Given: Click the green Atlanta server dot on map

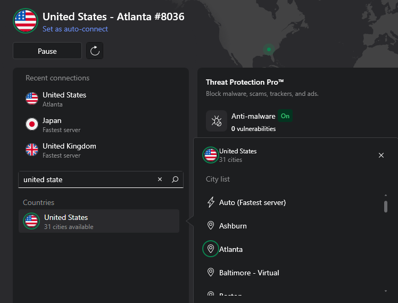Looking at the screenshot, I should pyautogui.click(x=269, y=50).
